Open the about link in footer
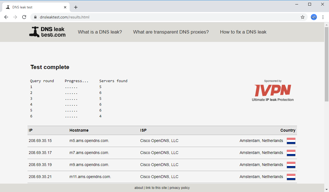 (x=139, y=188)
